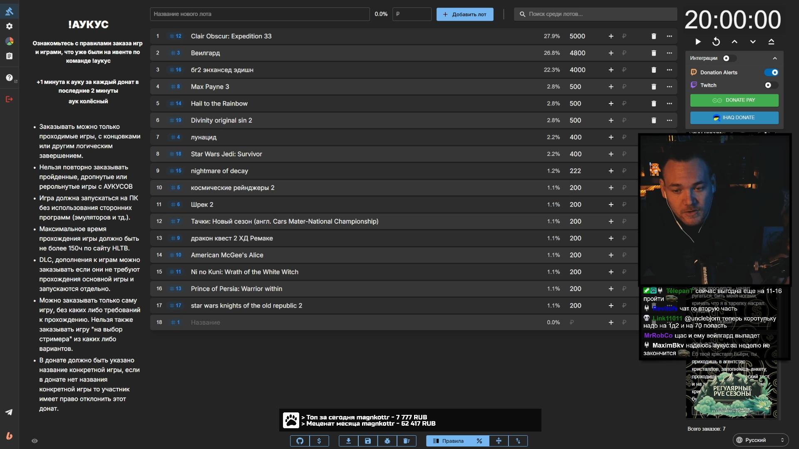Image resolution: width=799 pixels, height=449 pixels.
Task: Open the Русский language dropdown
Action: coord(760,440)
